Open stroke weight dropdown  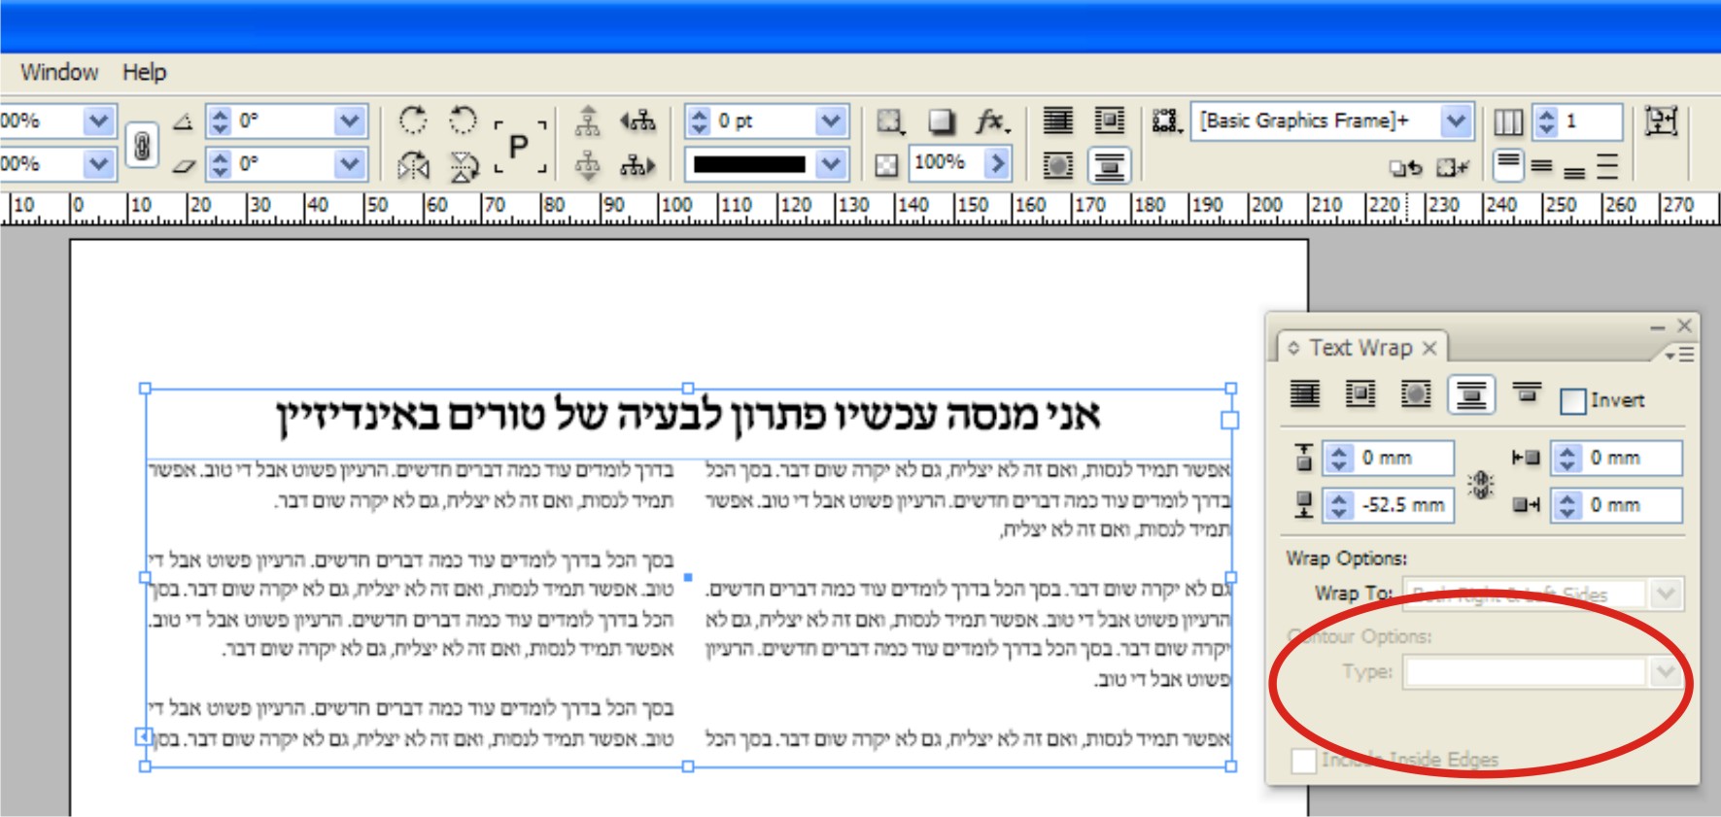coord(830,120)
